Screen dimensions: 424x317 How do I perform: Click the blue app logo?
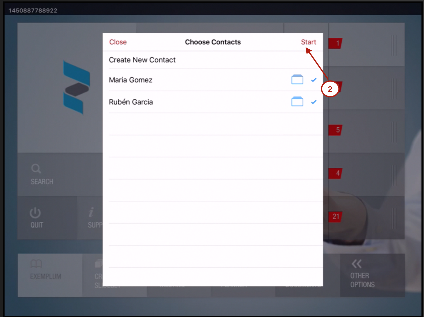76,87
